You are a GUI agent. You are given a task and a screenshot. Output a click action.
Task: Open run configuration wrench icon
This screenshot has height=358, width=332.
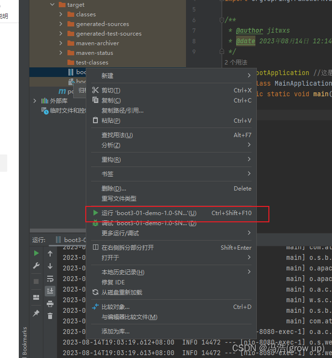(x=36, y=266)
